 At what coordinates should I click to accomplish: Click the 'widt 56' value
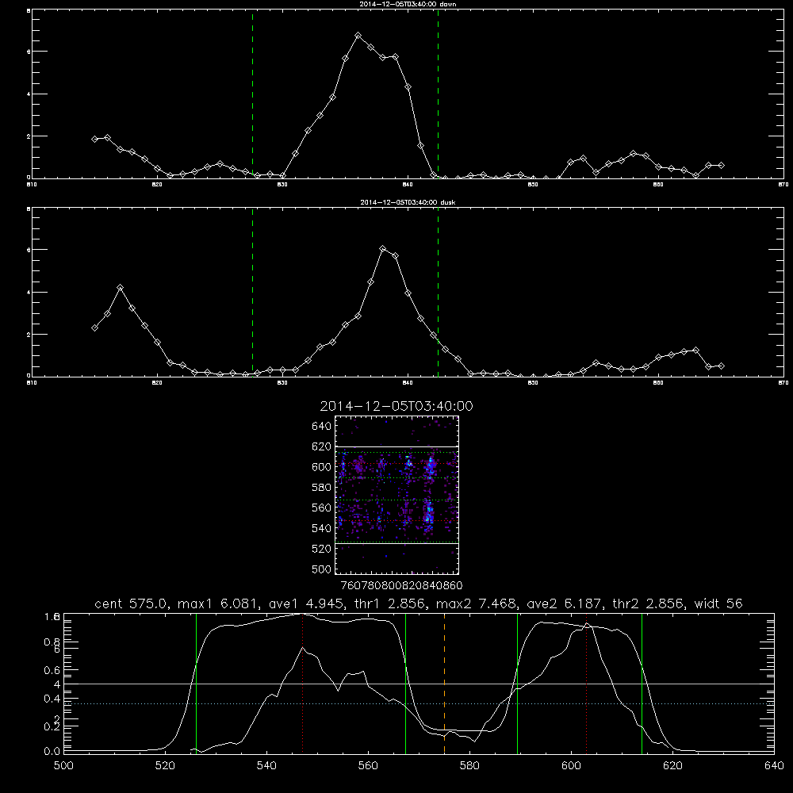718,603
